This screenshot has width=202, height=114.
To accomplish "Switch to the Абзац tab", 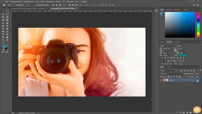I will [162, 42].
